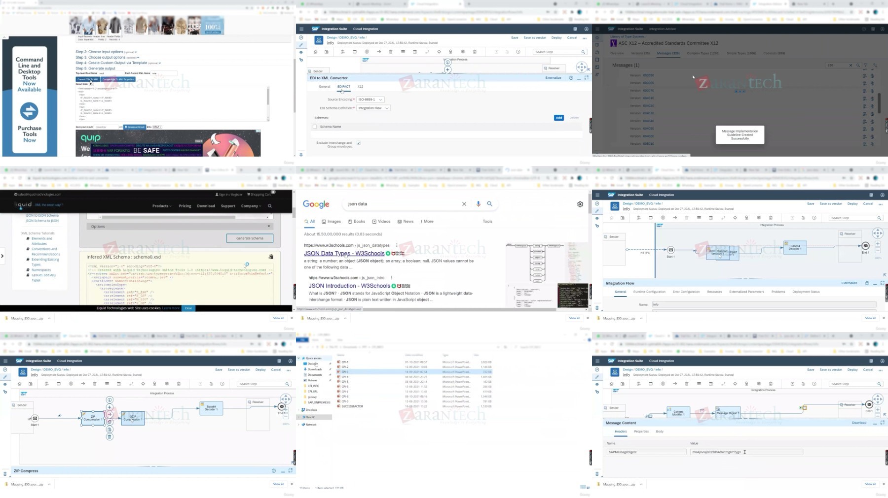Select the End 1 event in Integration Flow window
Viewport: 888px width, 498px height.
[x=865, y=246]
